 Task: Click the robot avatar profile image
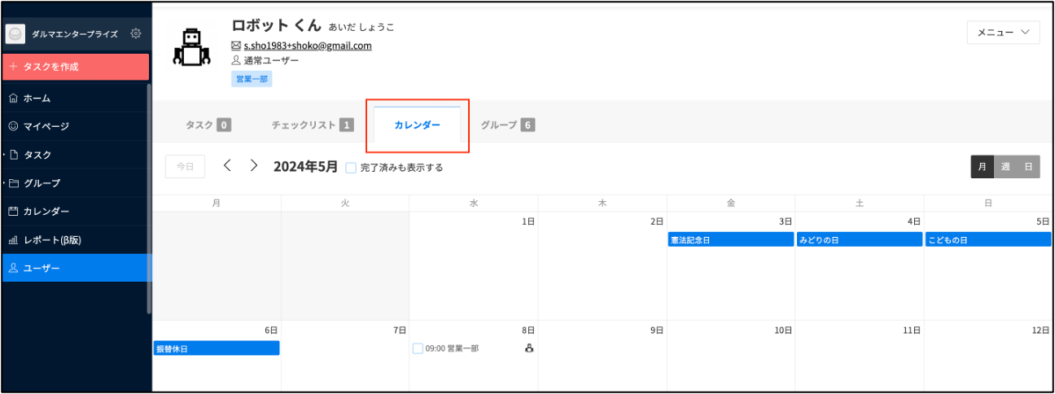pos(191,47)
